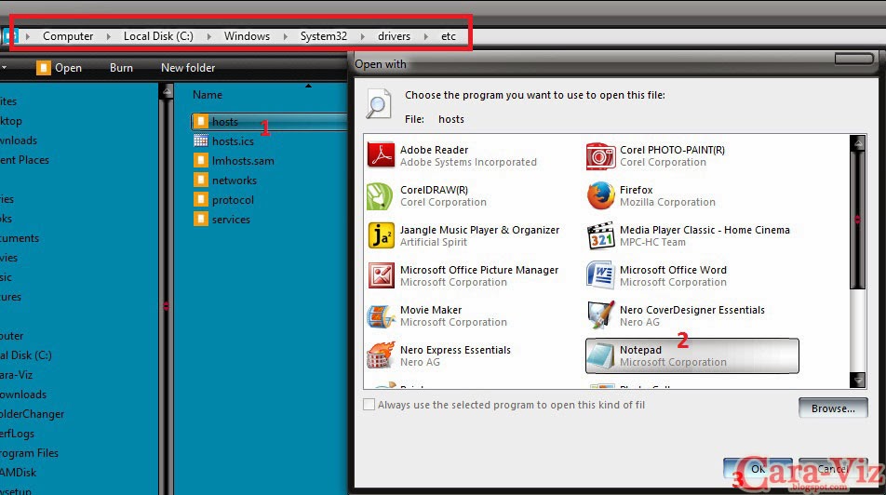Select the protocol file name
The width and height of the screenshot is (886, 495).
coord(233,200)
